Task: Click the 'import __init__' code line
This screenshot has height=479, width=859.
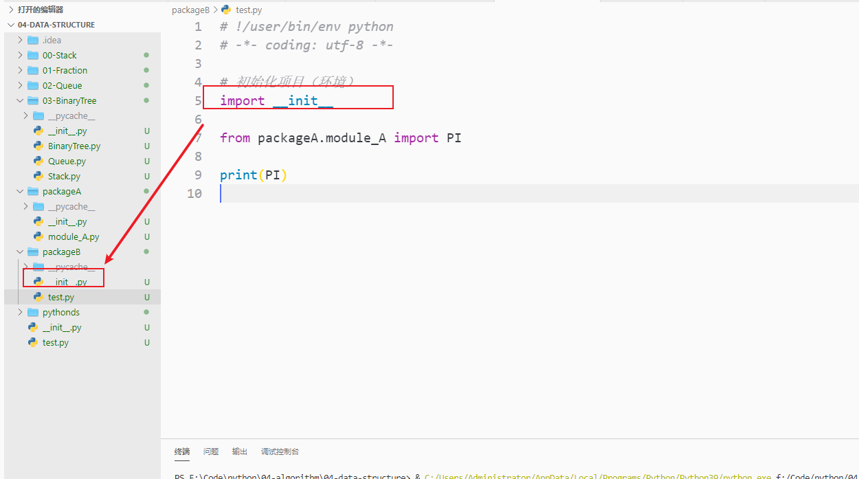Action: pos(276,101)
